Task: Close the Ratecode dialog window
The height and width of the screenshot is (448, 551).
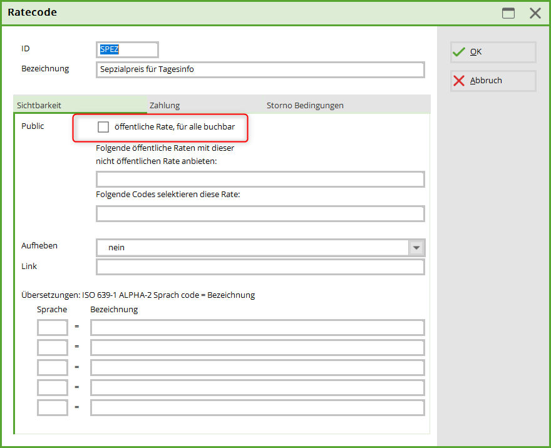Action: pyautogui.click(x=535, y=13)
